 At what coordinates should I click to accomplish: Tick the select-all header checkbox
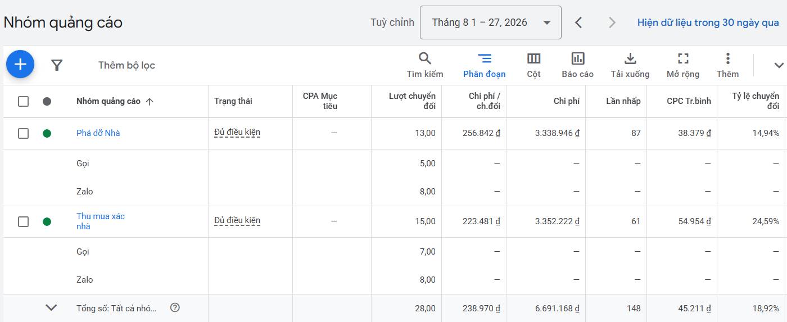23,101
